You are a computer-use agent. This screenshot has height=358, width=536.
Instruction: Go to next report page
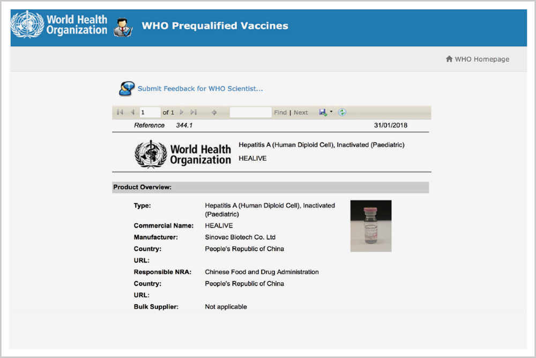pyautogui.click(x=182, y=112)
